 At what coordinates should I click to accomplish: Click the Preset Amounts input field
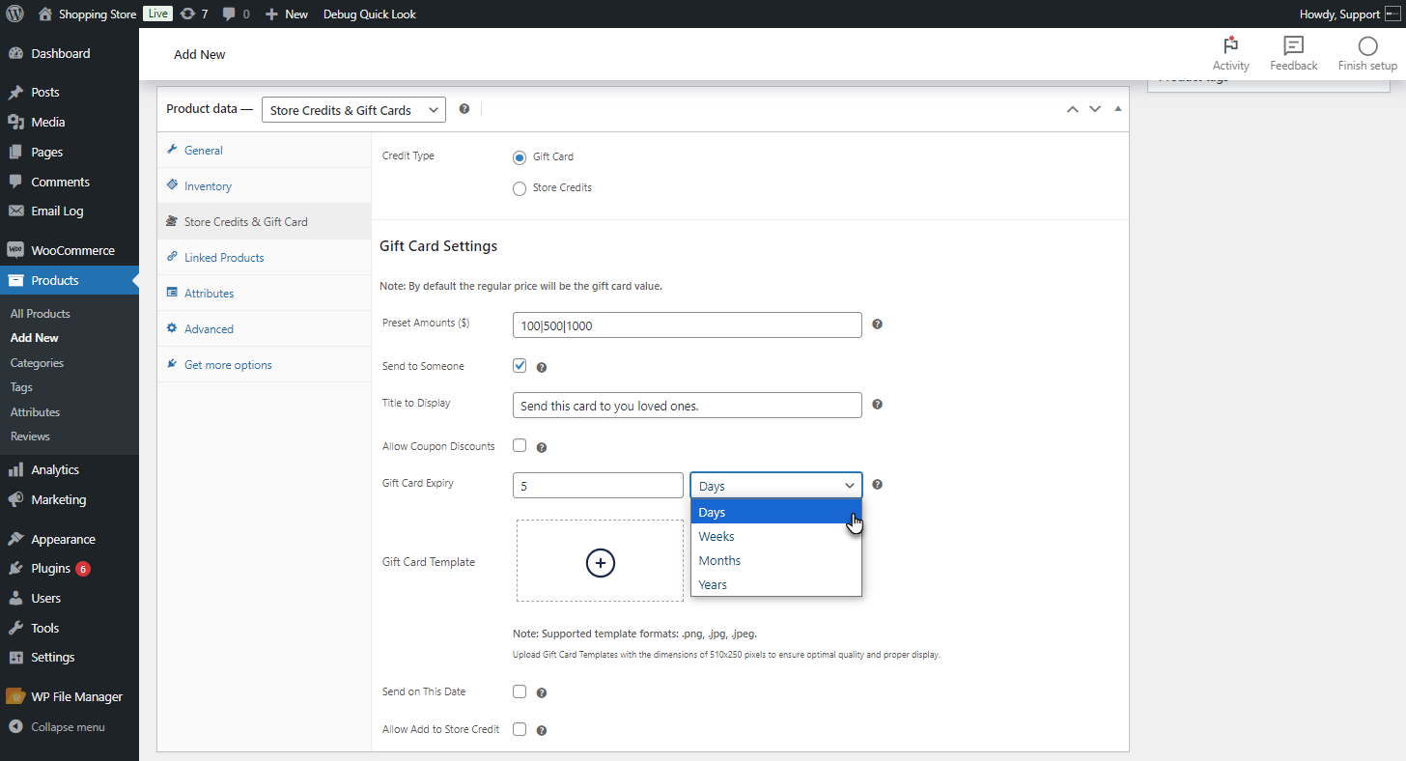[x=688, y=325]
